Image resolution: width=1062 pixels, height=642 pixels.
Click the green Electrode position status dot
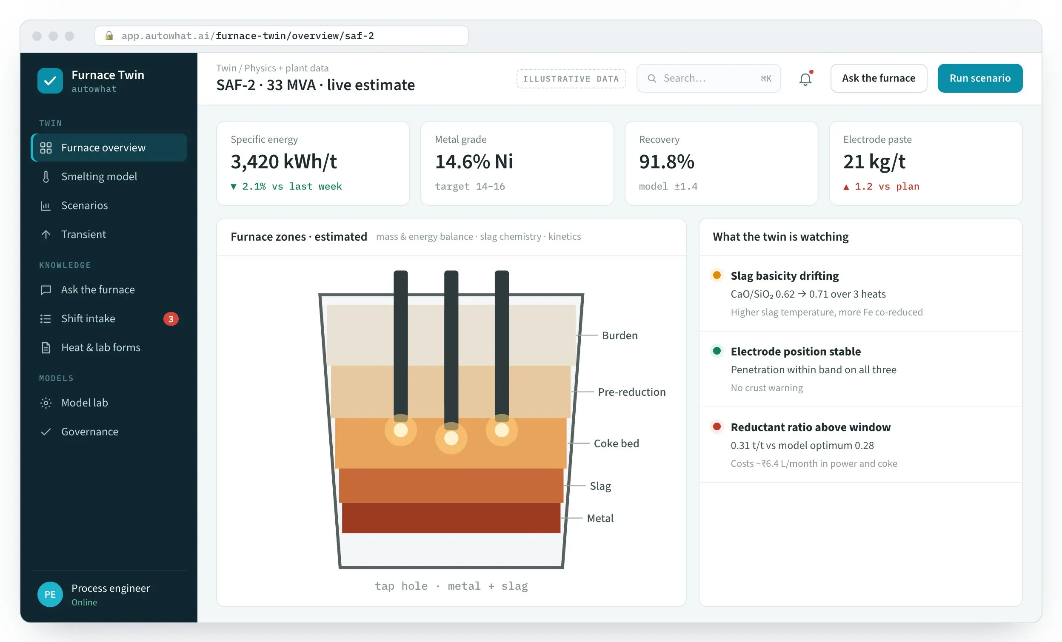tap(717, 351)
